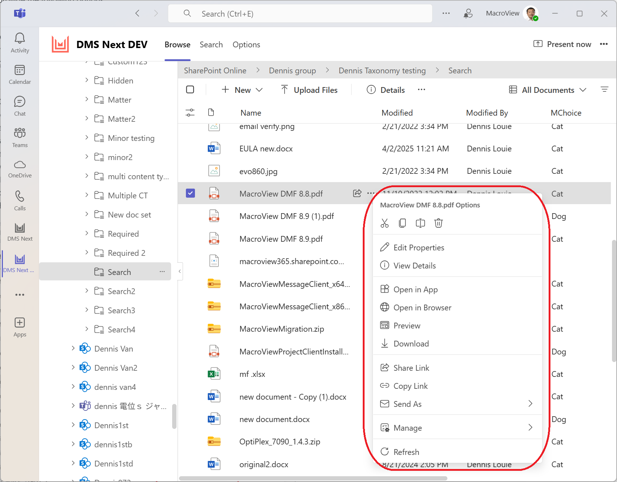The image size is (617, 482).
Task: Choose Refresh from options menu
Action: pos(457,452)
